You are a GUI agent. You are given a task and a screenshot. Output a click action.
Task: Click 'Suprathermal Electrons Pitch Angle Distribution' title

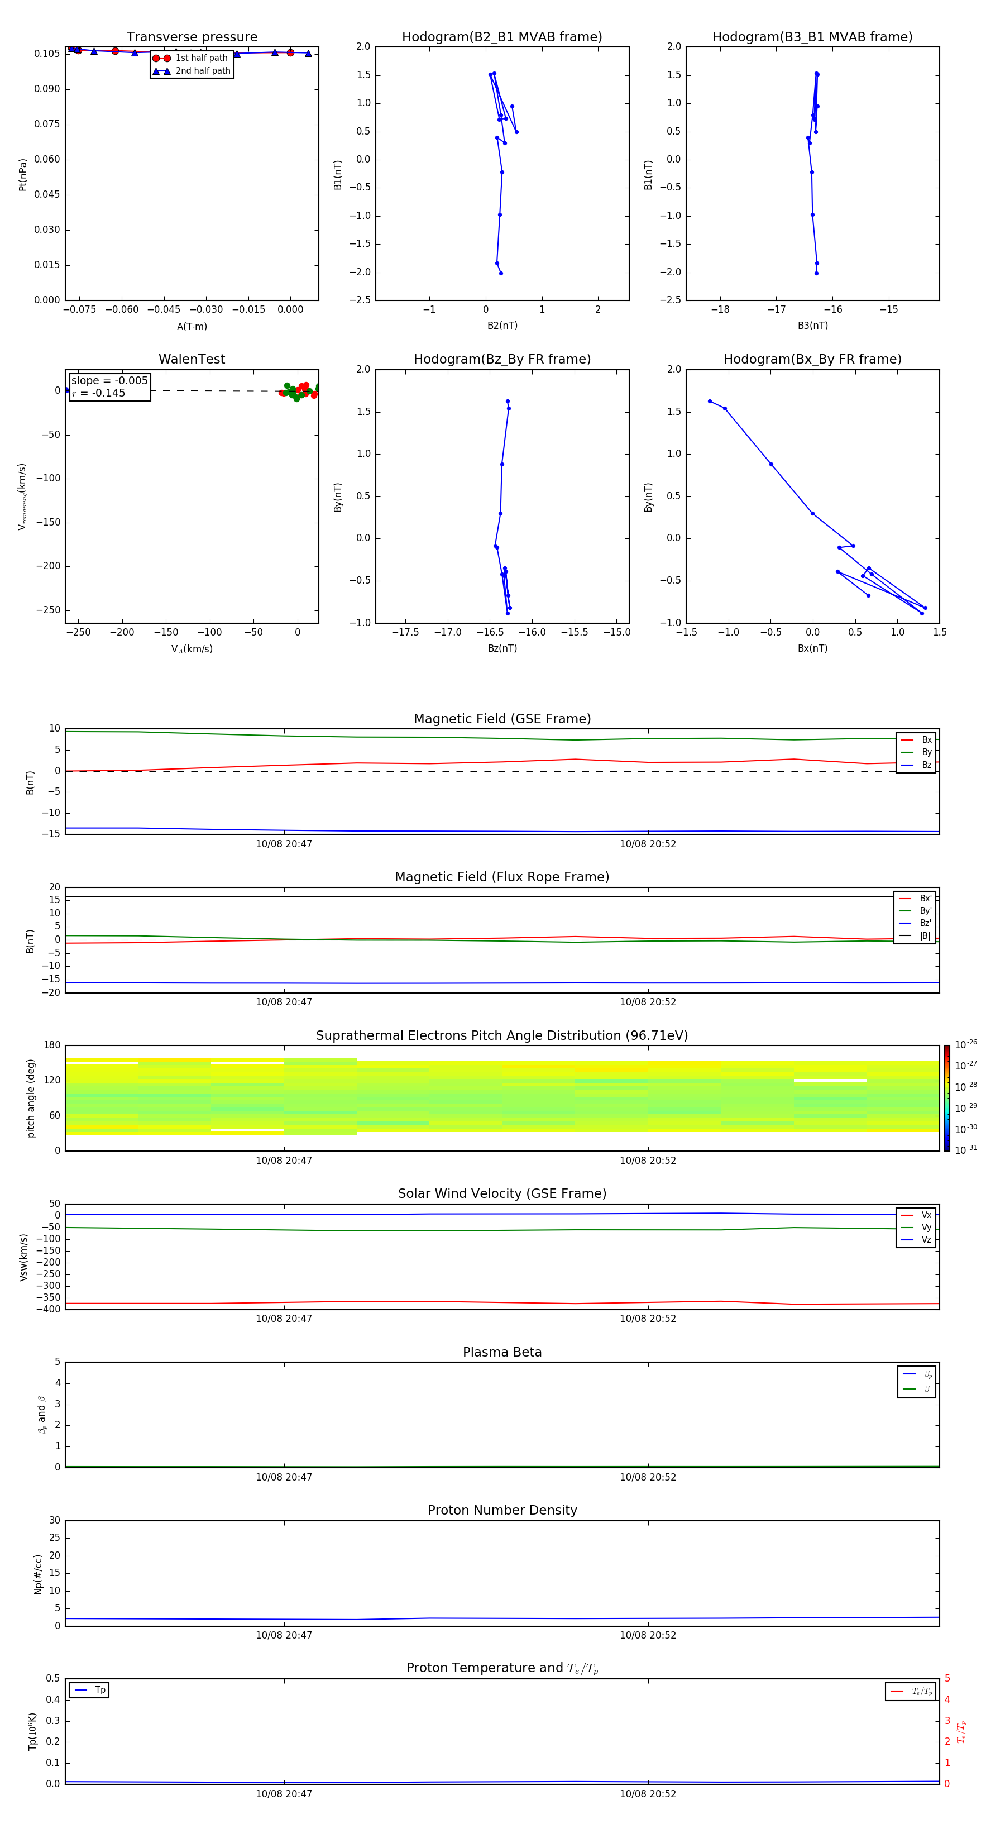click(502, 1036)
